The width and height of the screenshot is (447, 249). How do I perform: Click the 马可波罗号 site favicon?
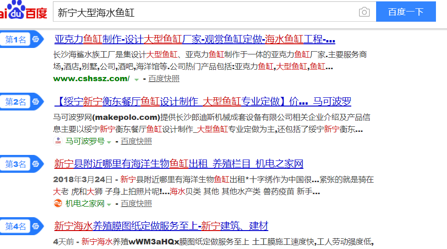58,141
